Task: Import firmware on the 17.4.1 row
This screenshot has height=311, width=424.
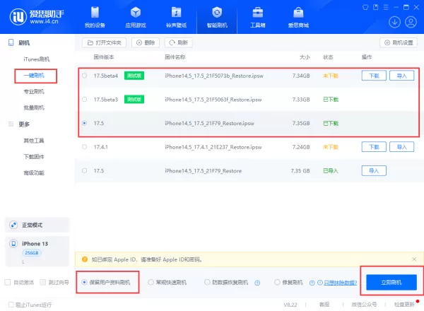Action: (x=402, y=147)
